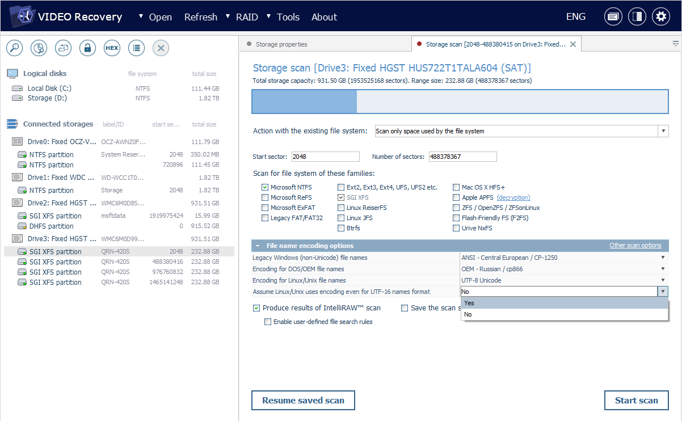Click the Start sector input field
Image resolution: width=682 pixels, height=421 pixels.
(x=325, y=157)
